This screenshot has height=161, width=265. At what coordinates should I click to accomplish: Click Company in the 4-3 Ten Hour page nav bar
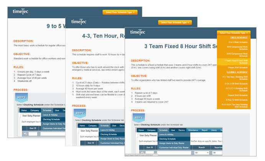coord(92,125)
